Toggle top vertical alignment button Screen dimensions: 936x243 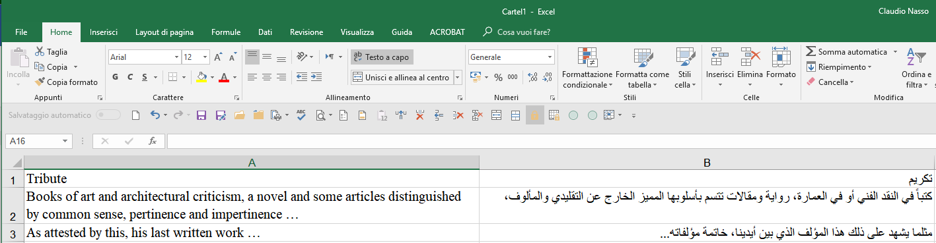click(252, 57)
